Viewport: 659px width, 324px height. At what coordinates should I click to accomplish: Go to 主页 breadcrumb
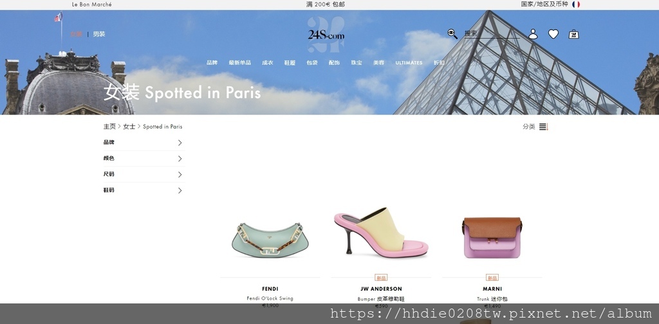click(109, 127)
